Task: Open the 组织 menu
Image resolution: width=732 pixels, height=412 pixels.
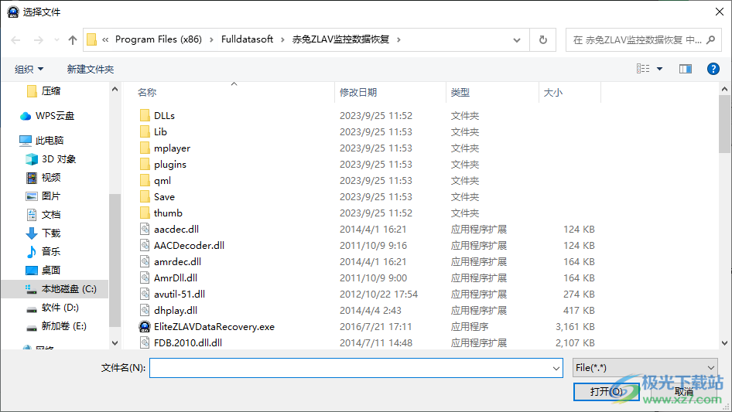Action: pyautogui.click(x=29, y=69)
